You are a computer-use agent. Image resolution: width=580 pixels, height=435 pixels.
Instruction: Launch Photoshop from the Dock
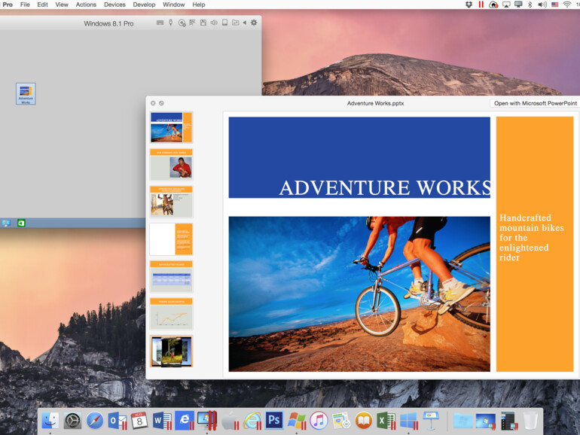[274, 420]
